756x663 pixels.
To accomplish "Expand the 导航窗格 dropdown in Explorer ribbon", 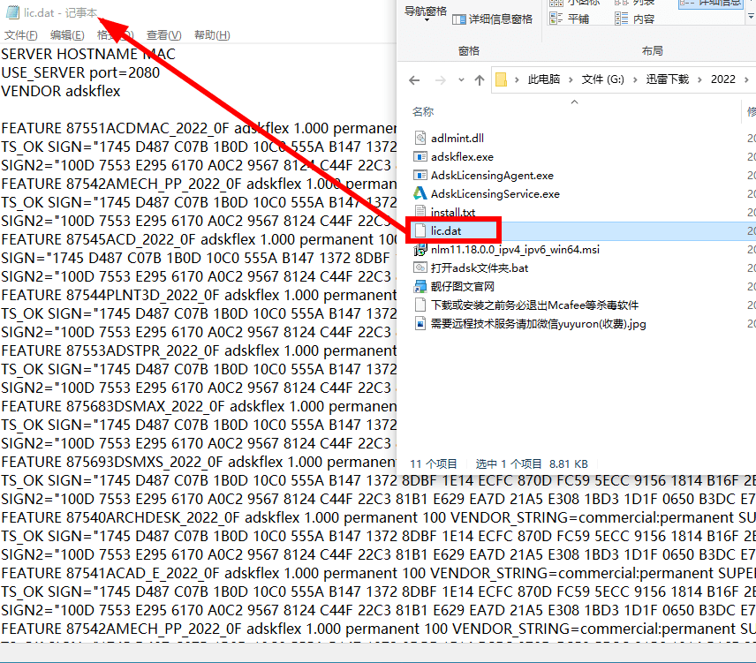I will [x=426, y=13].
